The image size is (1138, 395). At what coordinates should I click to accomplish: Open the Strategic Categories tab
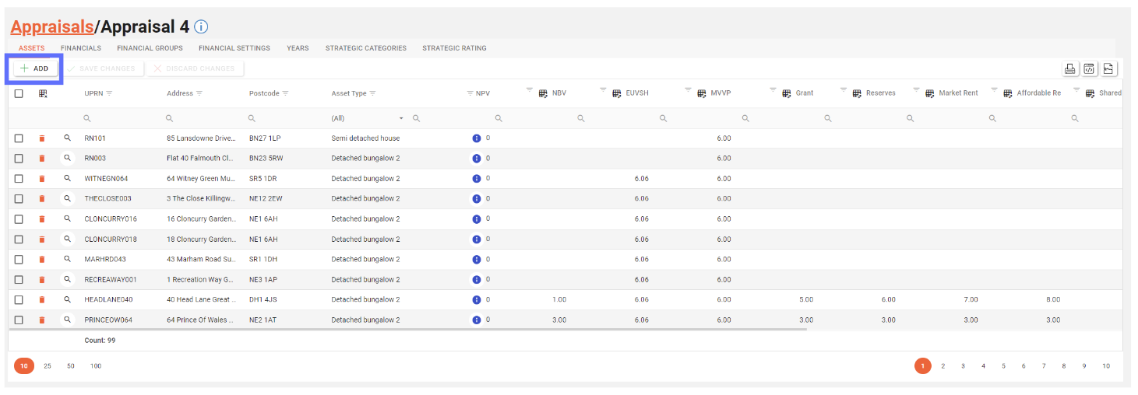pyautogui.click(x=365, y=48)
